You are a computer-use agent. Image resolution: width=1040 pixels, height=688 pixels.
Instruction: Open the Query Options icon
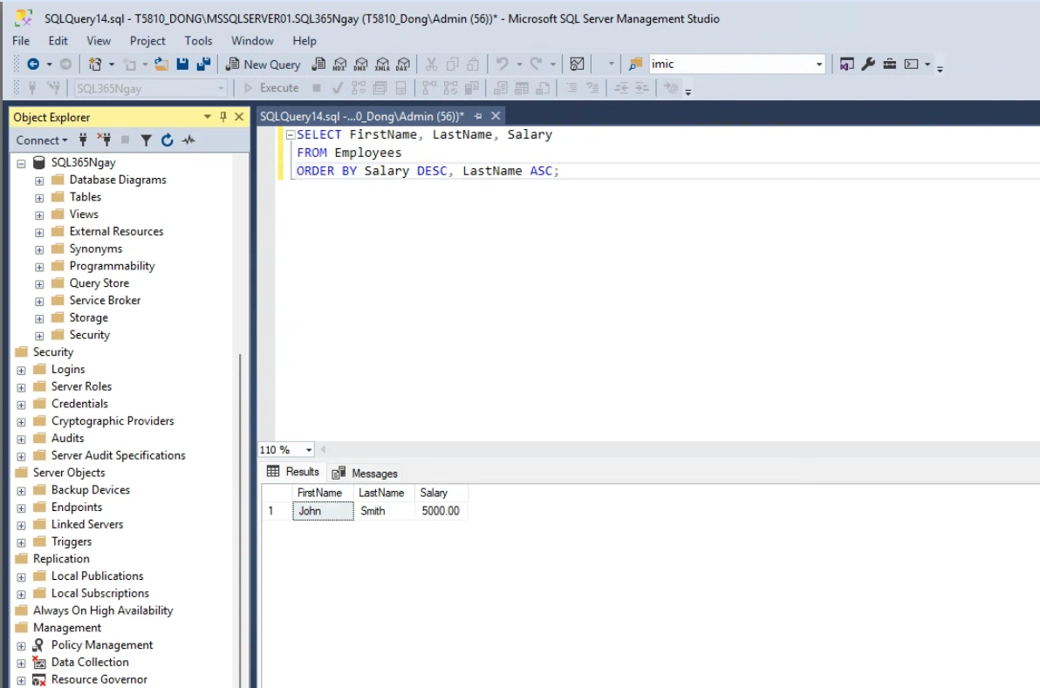pos(380,88)
